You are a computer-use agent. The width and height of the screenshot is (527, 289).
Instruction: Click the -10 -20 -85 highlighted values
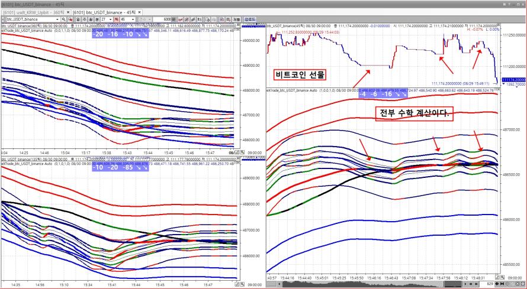[120, 167]
